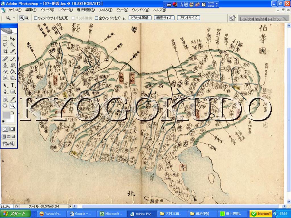Screen dimensions: 291x218
Task: Choose zoom-in mode in options bar
Action: point(22,18)
